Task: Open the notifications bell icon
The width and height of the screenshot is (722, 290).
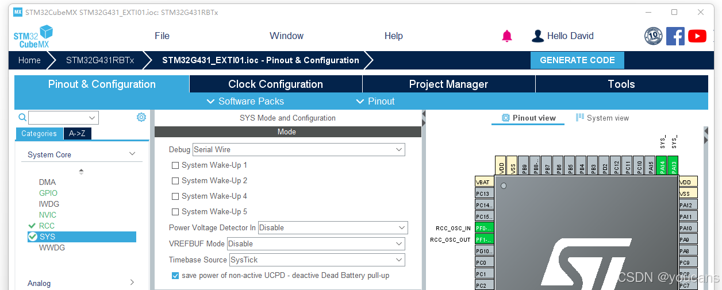Action: [506, 36]
